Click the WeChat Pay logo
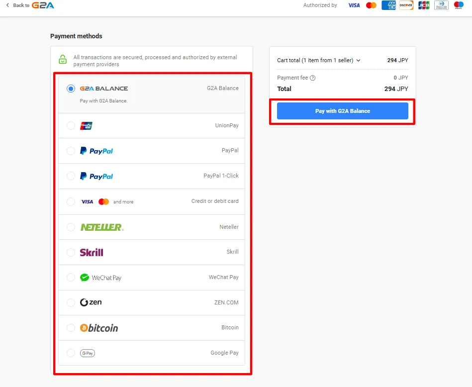 [x=100, y=278]
